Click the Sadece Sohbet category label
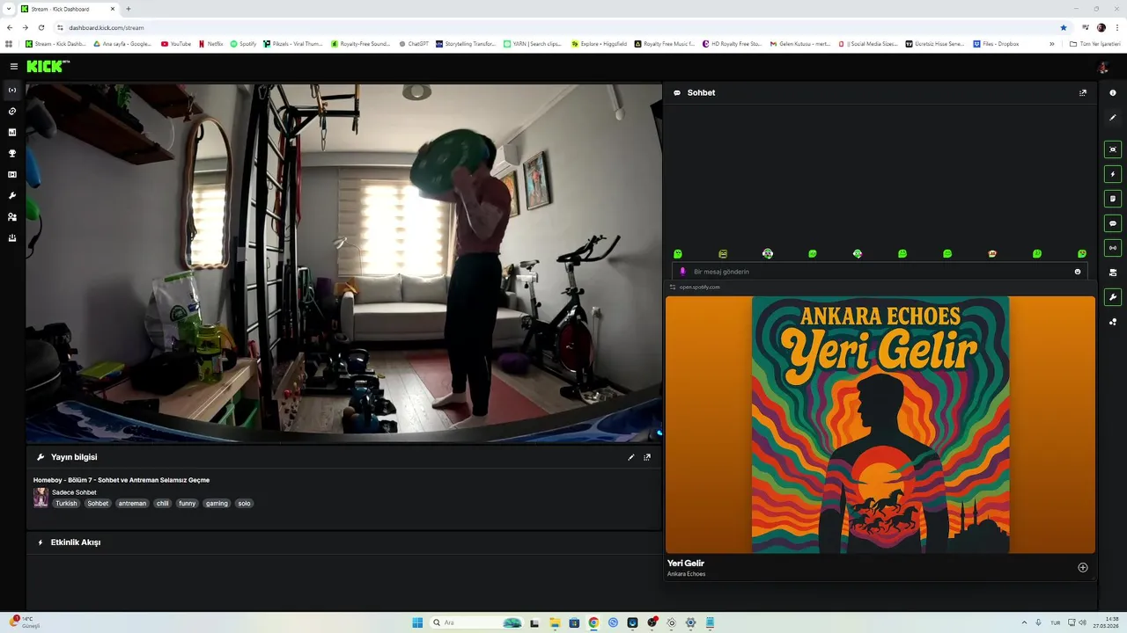 [74, 492]
